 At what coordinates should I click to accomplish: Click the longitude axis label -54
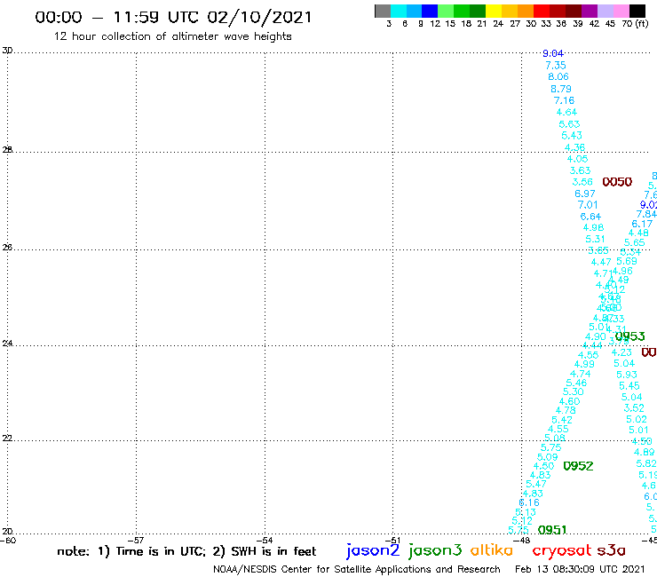(265, 541)
